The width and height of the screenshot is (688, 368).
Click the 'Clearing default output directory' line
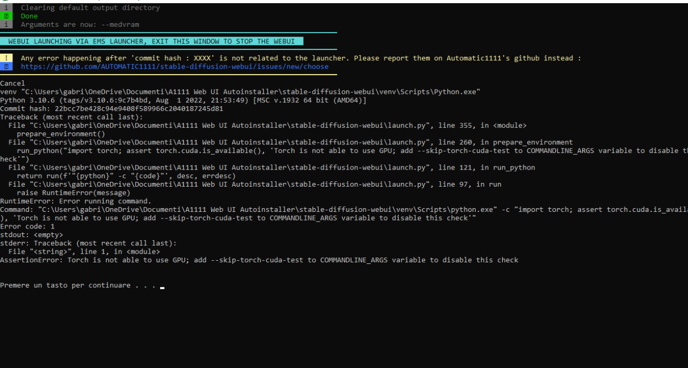(x=90, y=8)
